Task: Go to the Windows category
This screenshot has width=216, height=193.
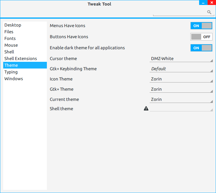Action: [14, 79]
